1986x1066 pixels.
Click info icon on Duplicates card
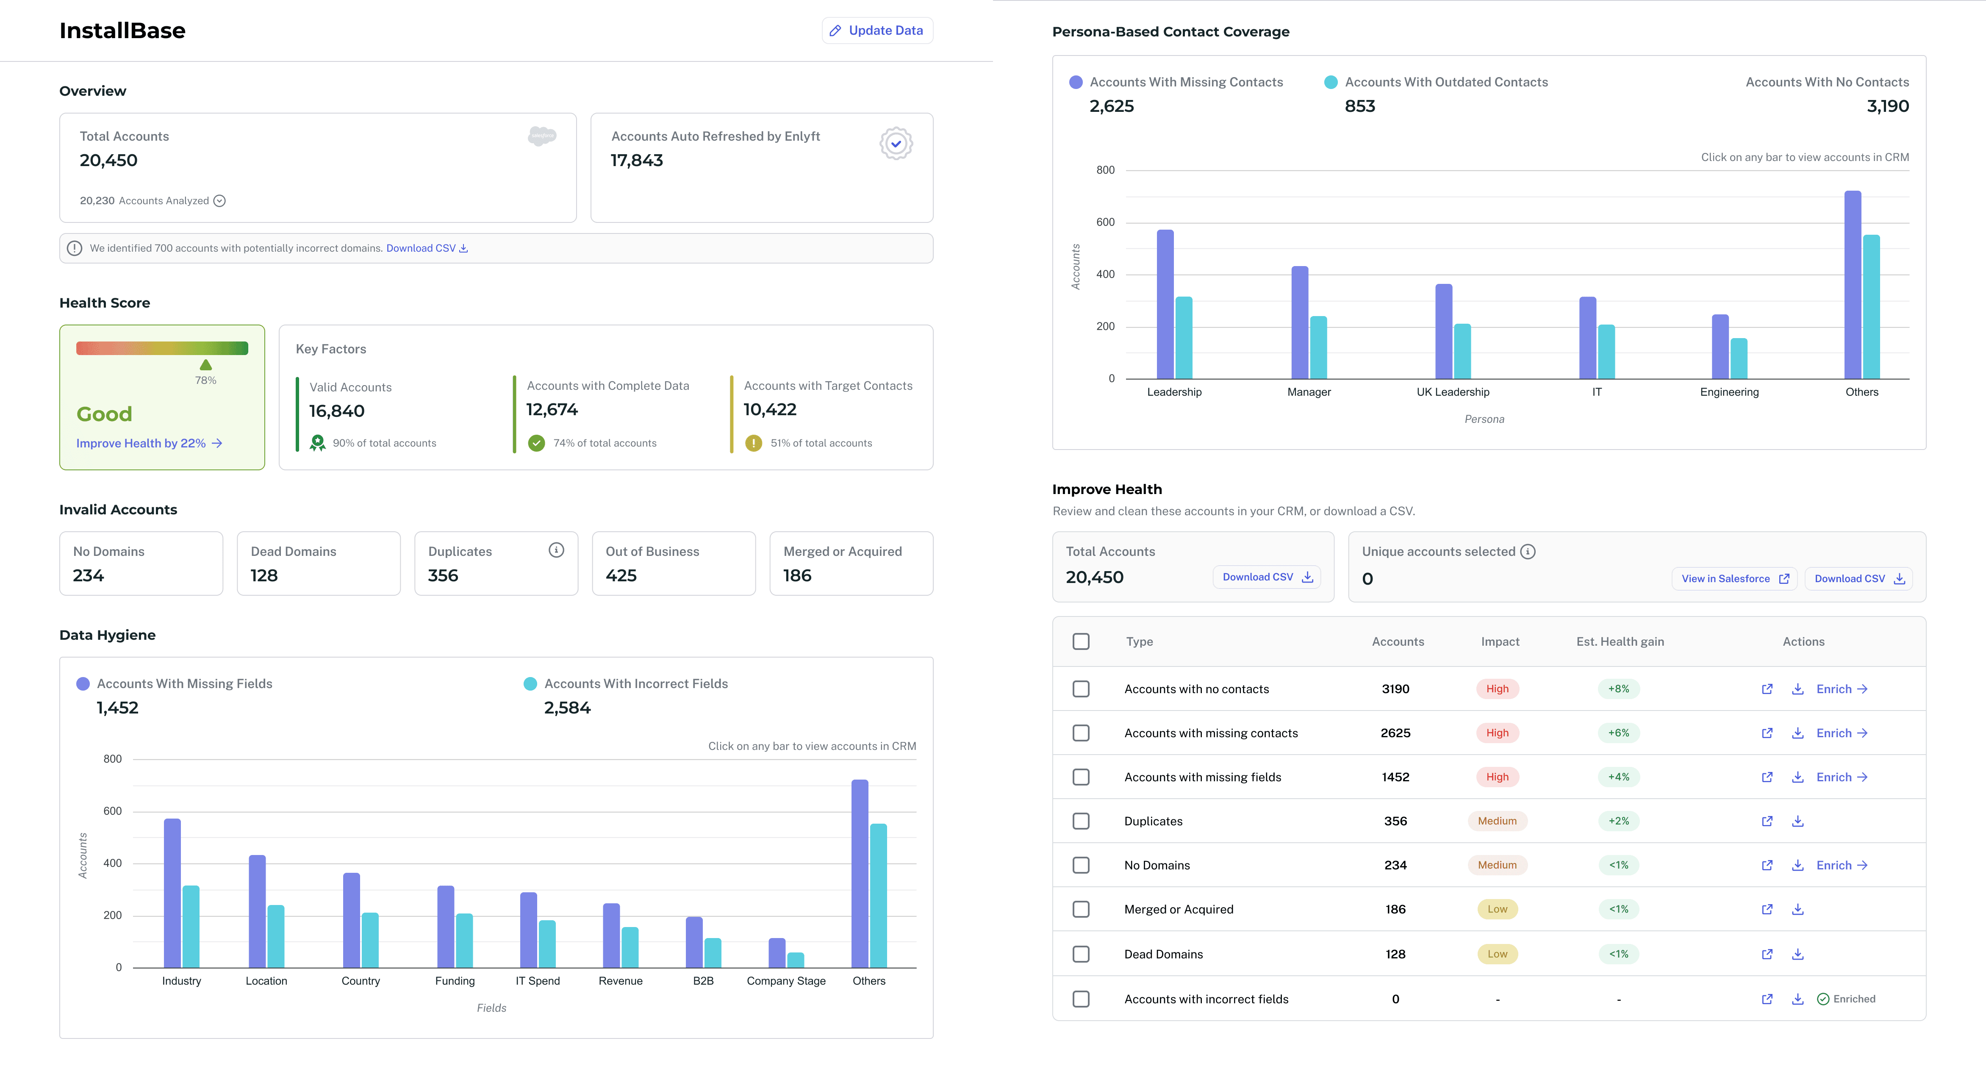click(x=556, y=550)
